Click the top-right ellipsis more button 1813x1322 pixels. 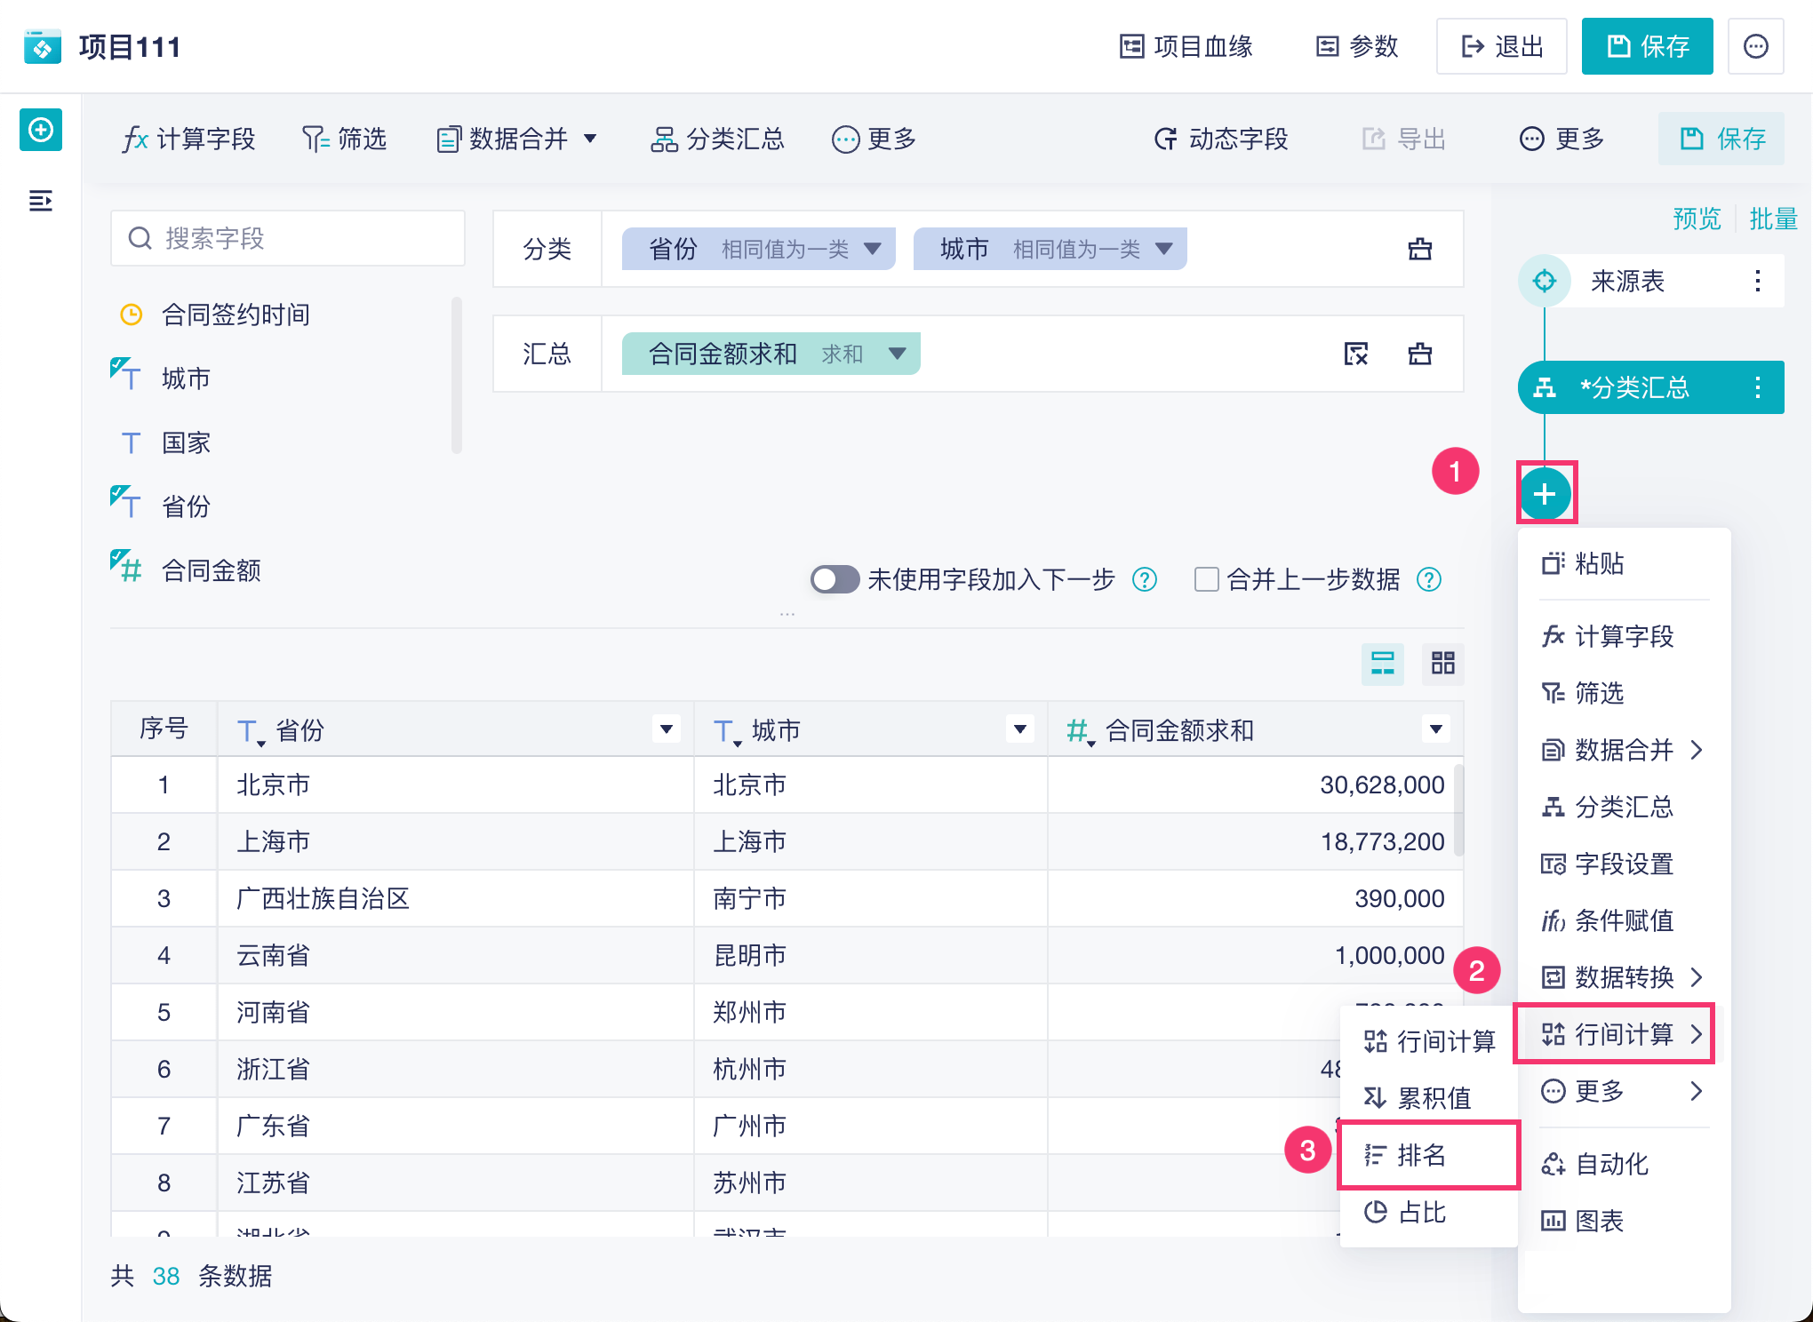pos(1755,46)
